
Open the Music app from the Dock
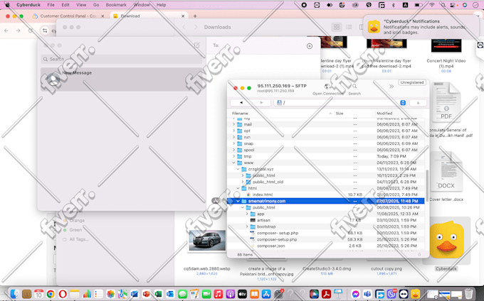point(219,294)
